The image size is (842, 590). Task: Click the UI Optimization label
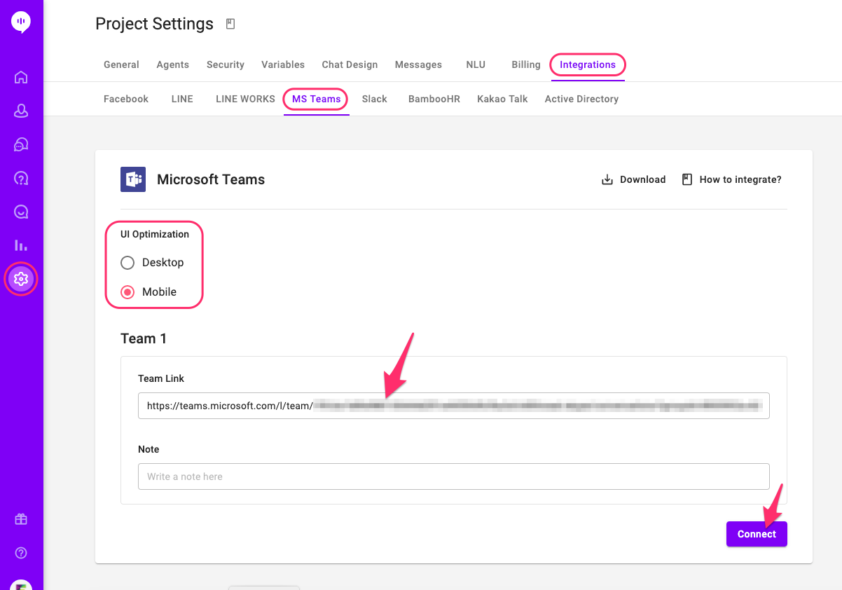[155, 234]
